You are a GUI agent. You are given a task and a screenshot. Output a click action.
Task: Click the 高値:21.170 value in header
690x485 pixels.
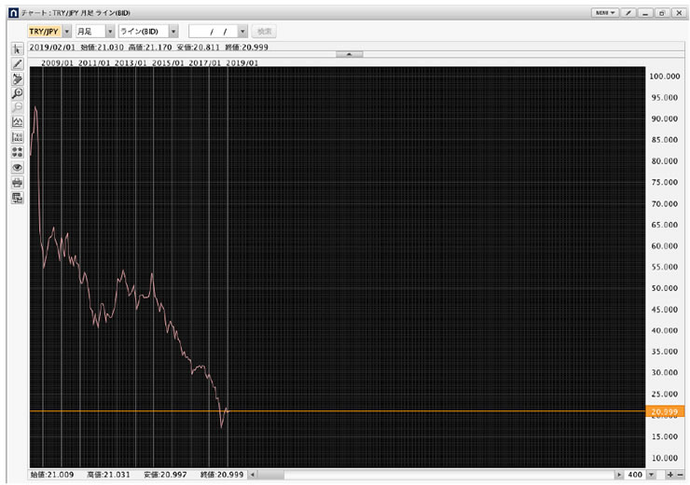click(x=150, y=47)
